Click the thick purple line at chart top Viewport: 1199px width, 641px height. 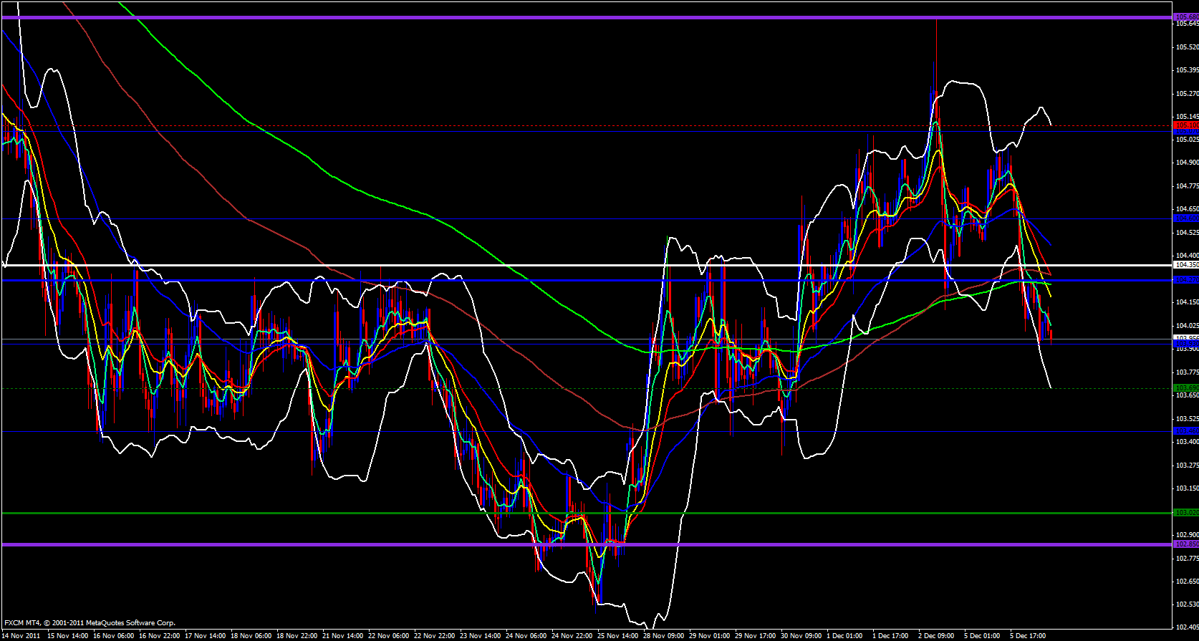click(x=573, y=16)
